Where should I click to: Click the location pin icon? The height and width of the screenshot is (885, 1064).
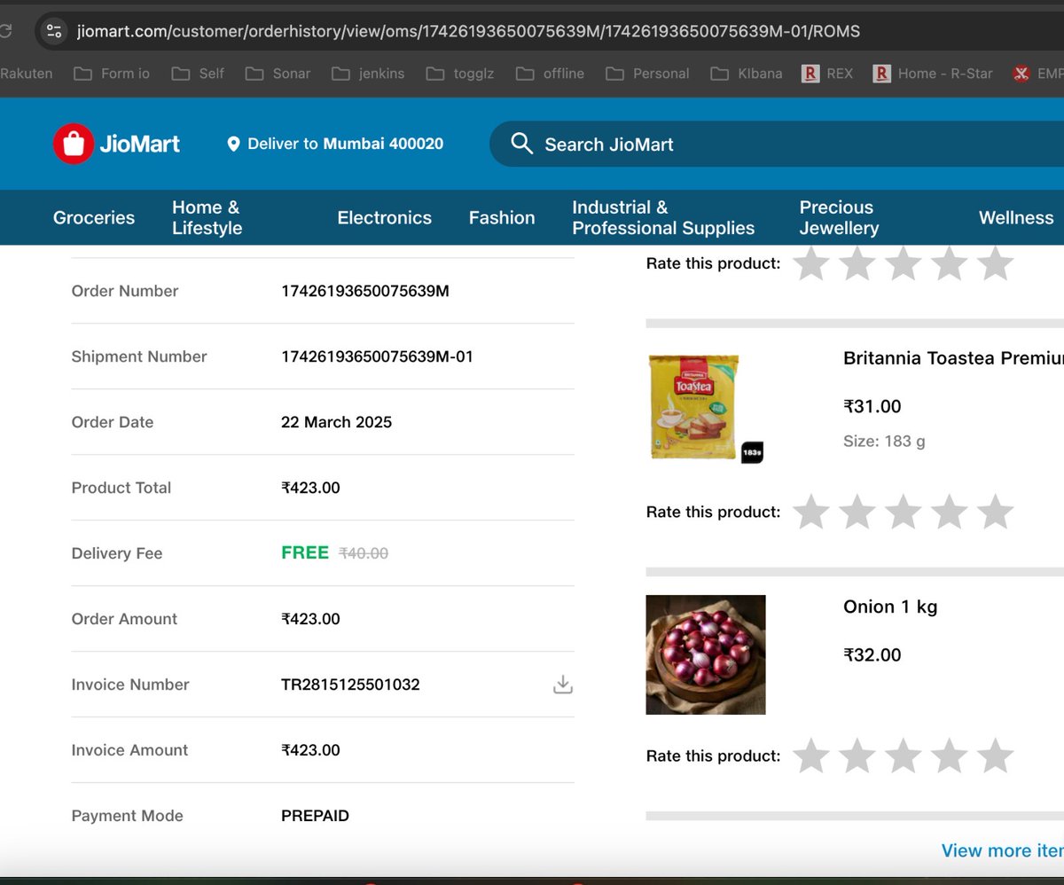pos(233,144)
